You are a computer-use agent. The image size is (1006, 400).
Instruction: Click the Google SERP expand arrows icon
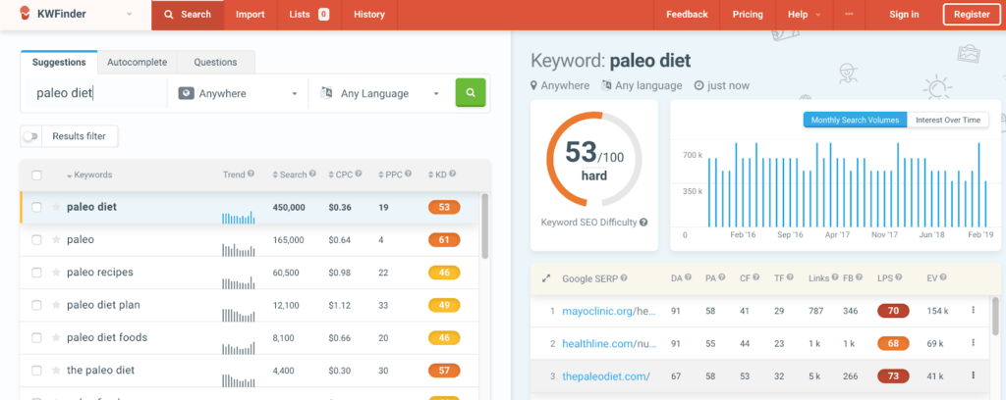(x=546, y=278)
